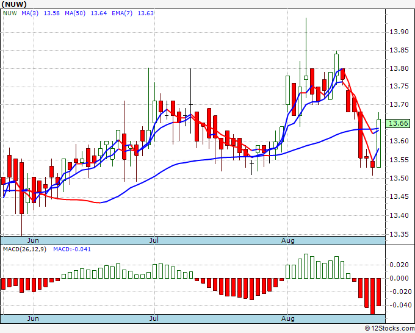Click the 13.75 price axis label
The height and width of the screenshot is (333, 415).
click(399, 87)
